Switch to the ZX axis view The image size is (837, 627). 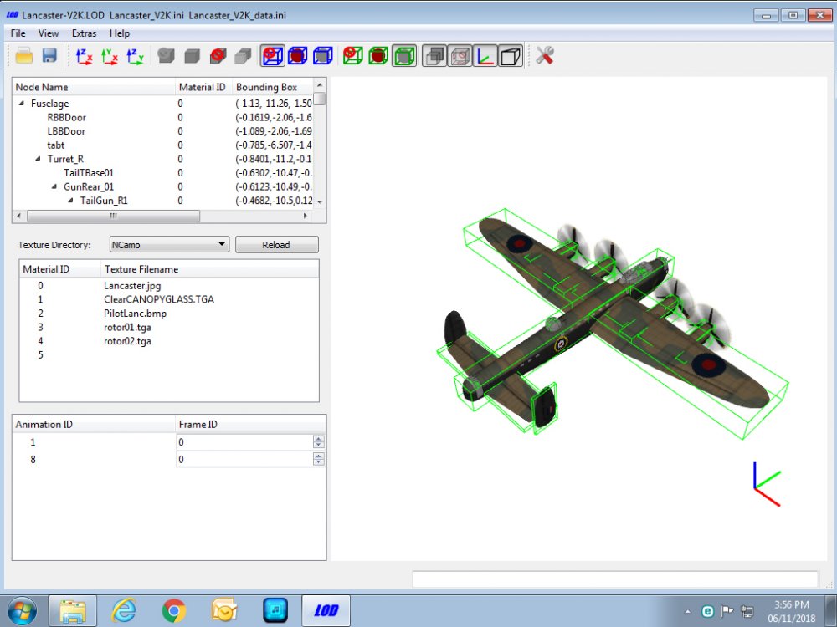pos(84,56)
